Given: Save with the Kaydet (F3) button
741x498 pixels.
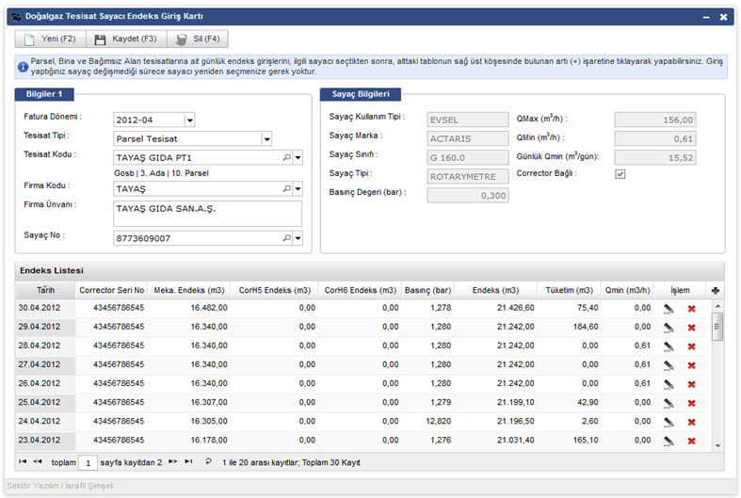Looking at the screenshot, I should [126, 39].
